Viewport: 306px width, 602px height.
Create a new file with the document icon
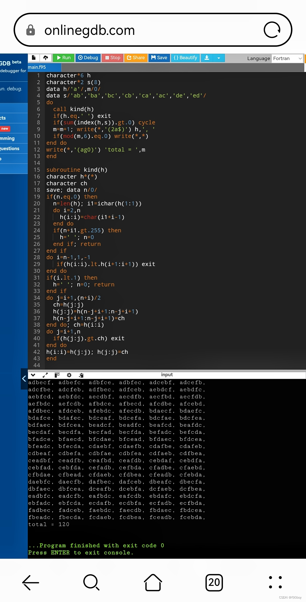34,58
